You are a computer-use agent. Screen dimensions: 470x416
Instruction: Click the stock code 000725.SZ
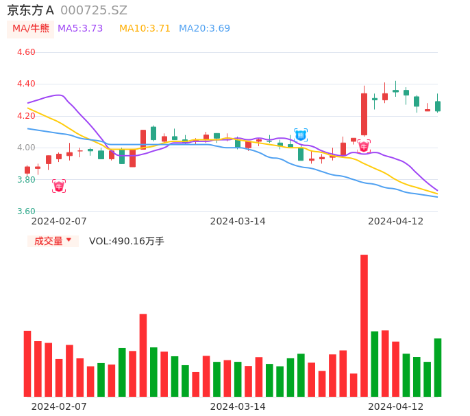pyautogui.click(x=94, y=10)
